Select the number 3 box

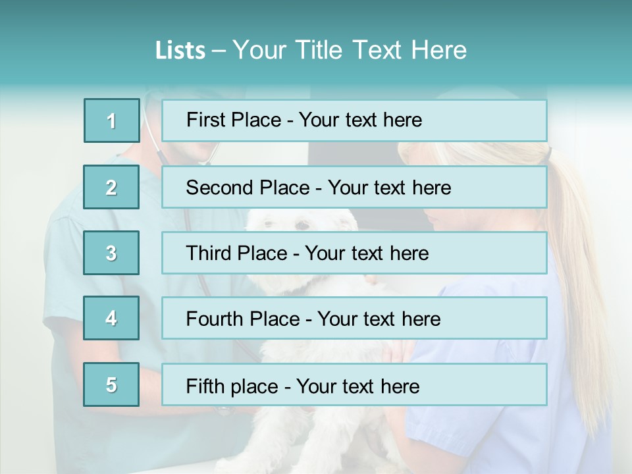[x=111, y=253]
